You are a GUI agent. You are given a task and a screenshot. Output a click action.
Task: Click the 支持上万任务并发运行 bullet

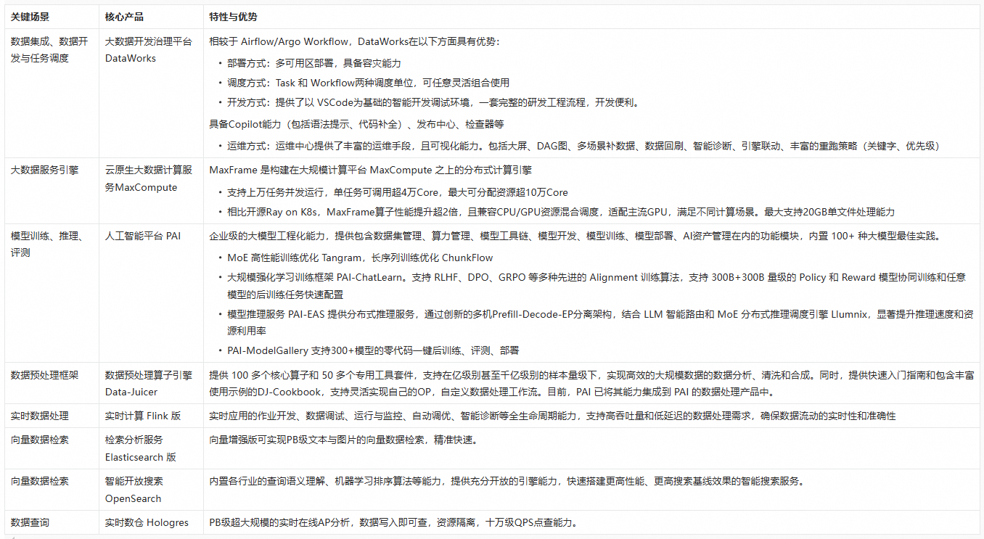(x=398, y=193)
